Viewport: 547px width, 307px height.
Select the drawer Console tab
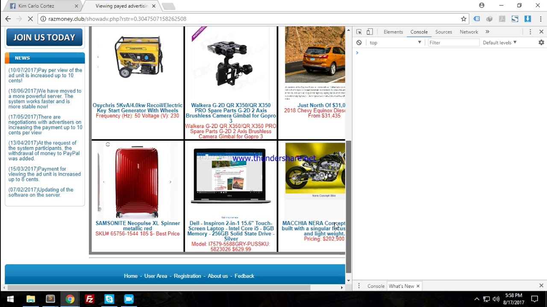tap(376, 286)
